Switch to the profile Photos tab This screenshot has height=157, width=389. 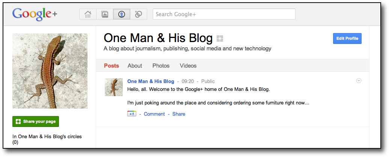[161, 66]
